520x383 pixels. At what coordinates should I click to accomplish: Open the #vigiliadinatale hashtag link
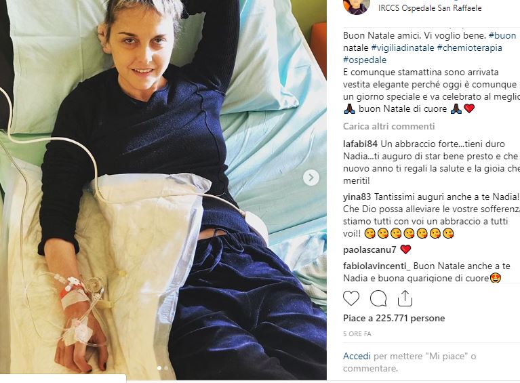point(403,47)
